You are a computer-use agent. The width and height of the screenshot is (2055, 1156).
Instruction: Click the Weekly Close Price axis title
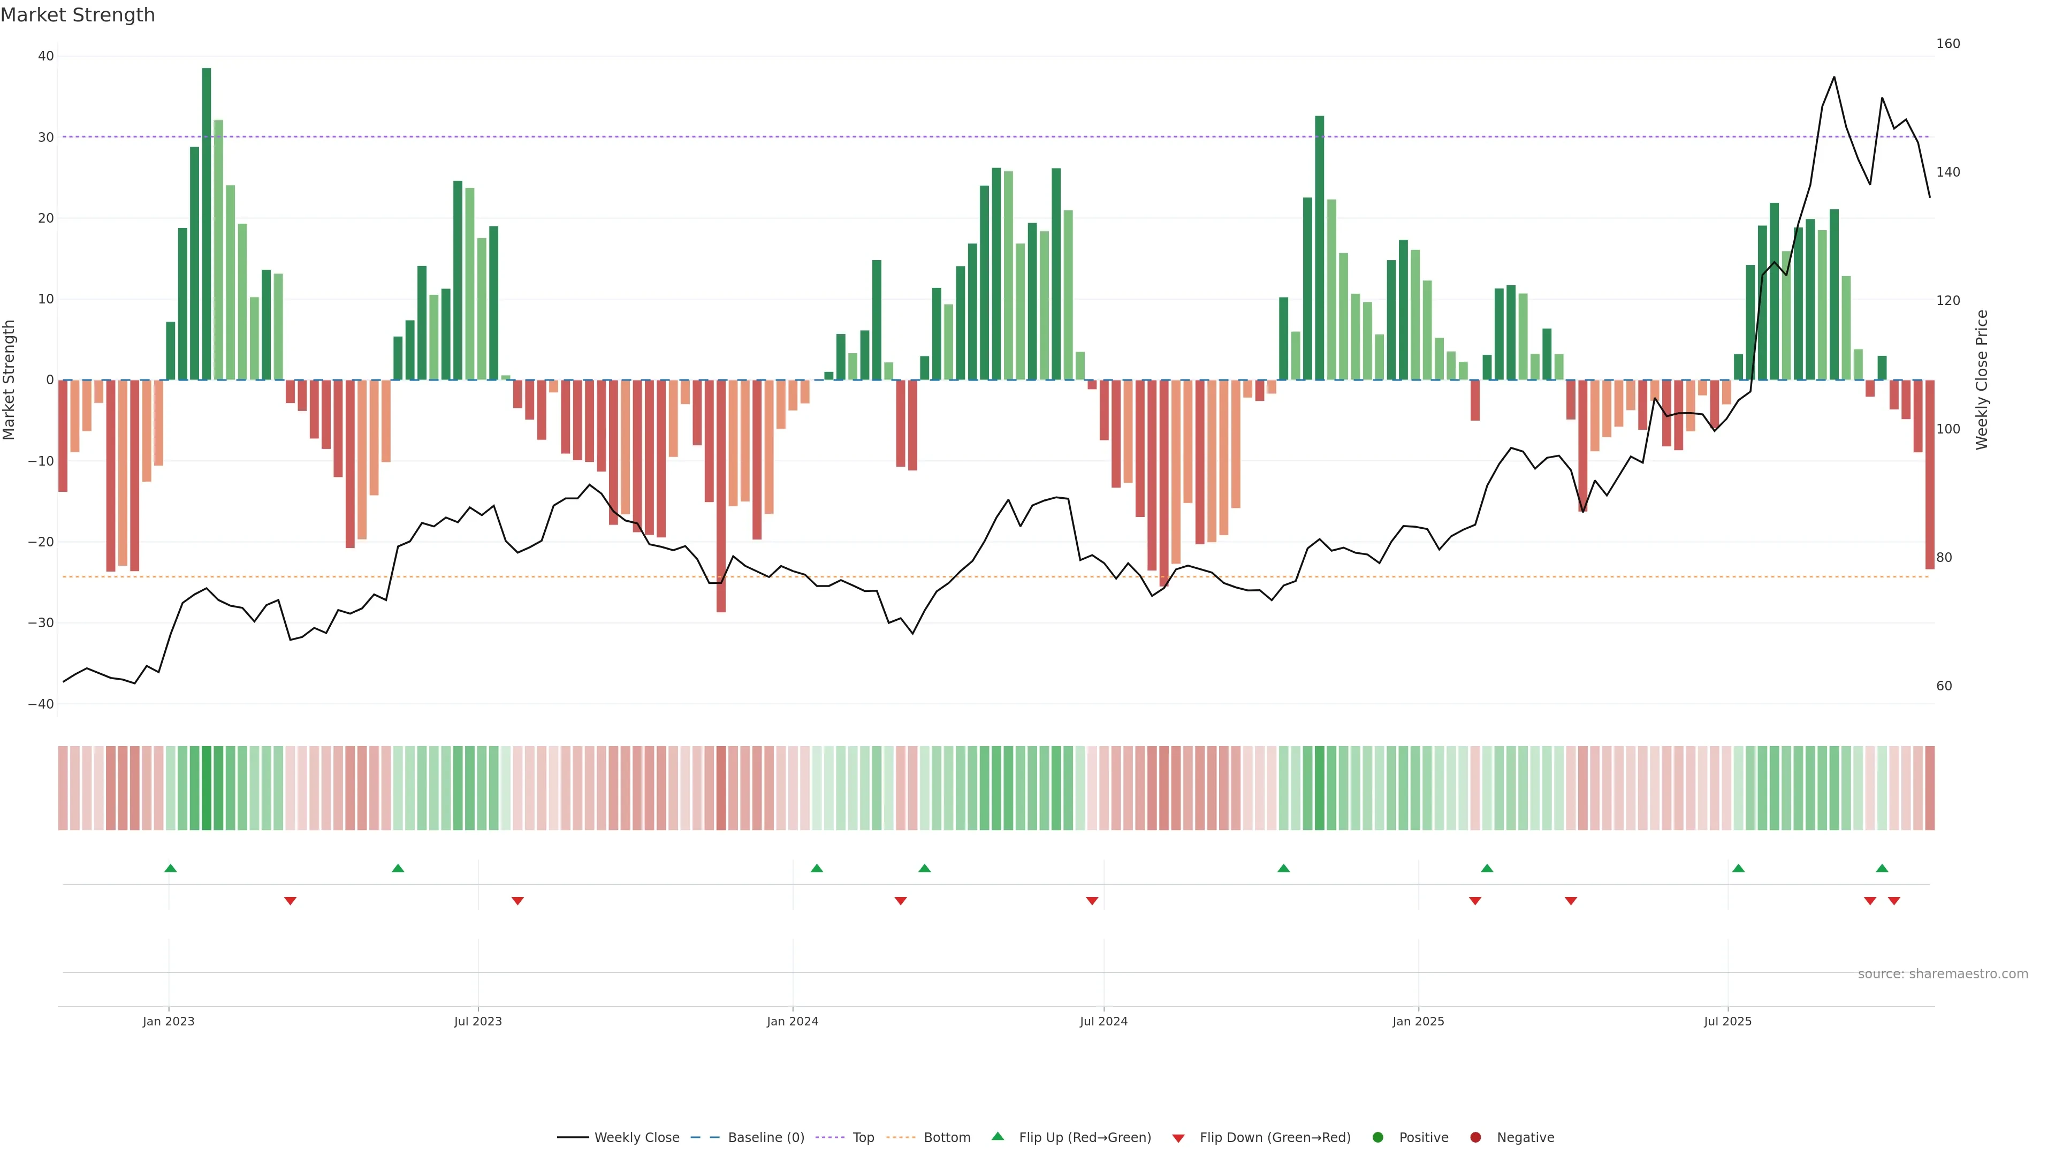pyautogui.click(x=1982, y=380)
